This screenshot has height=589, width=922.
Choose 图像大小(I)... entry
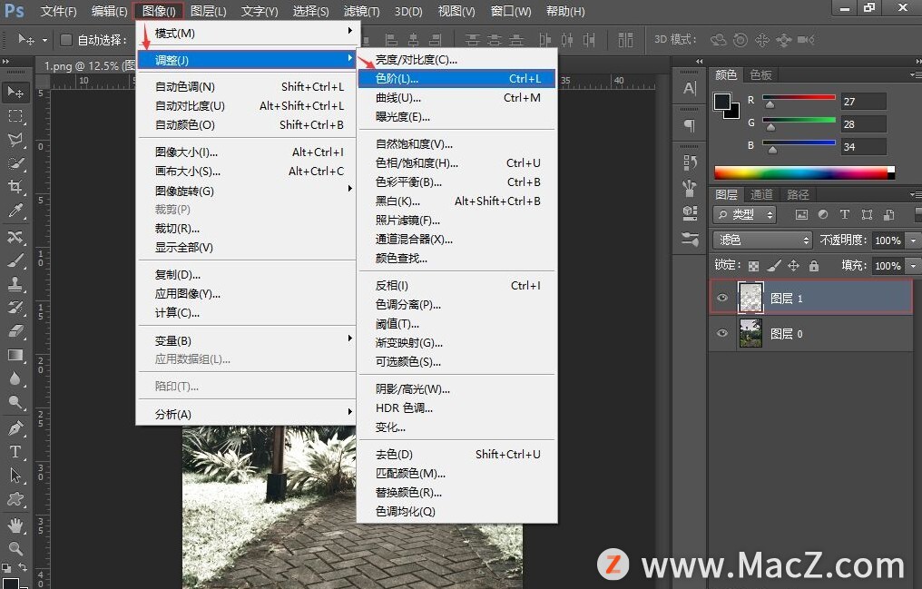[x=247, y=152]
